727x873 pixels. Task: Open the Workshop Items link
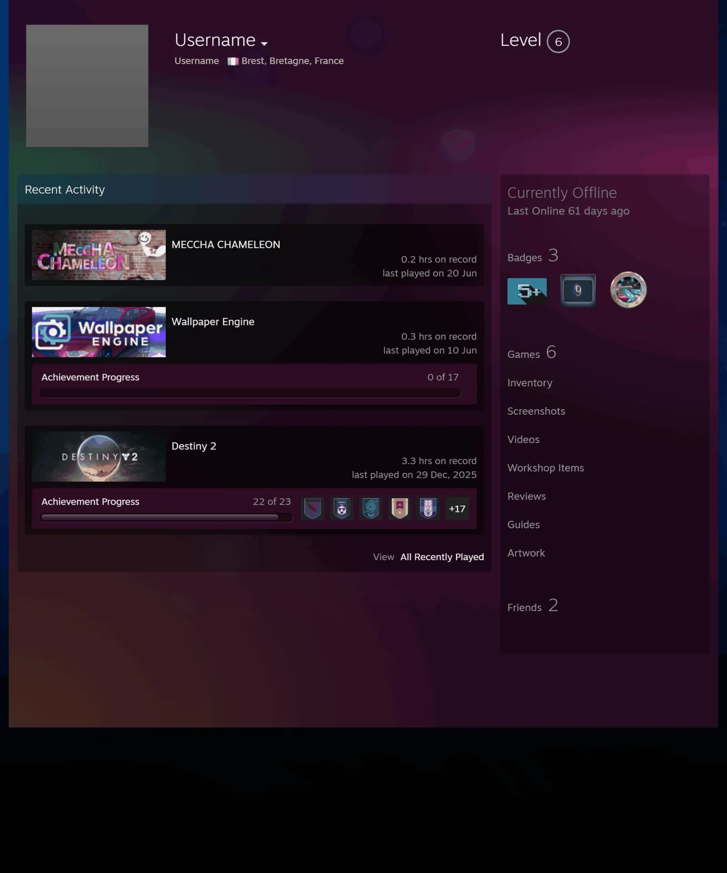[546, 468]
